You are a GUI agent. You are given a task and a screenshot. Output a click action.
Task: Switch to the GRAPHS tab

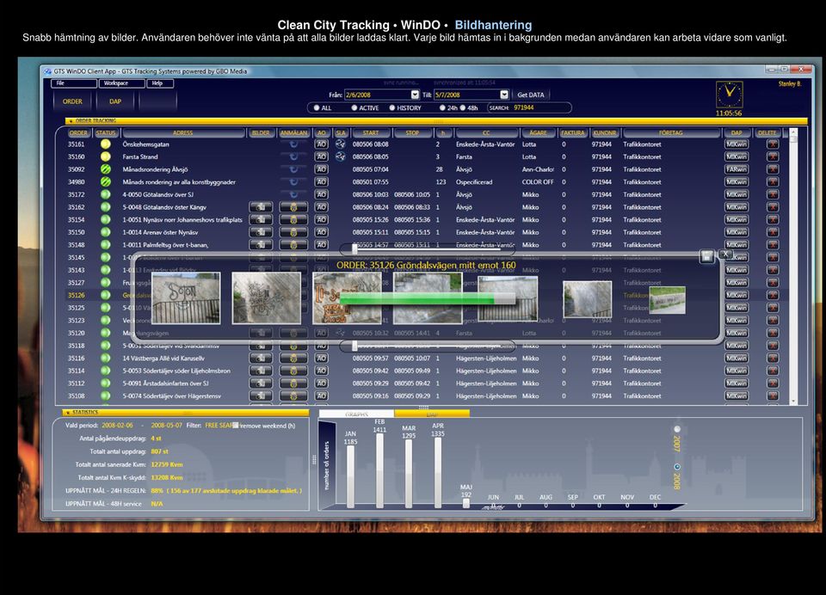click(356, 414)
